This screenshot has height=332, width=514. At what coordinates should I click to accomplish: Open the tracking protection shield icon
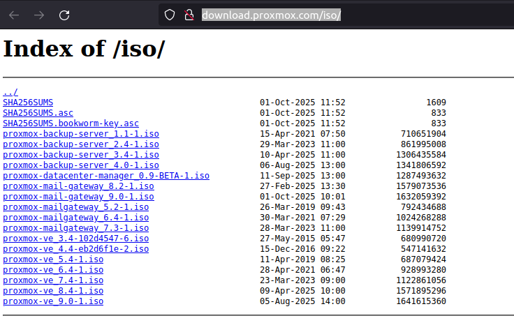(169, 15)
